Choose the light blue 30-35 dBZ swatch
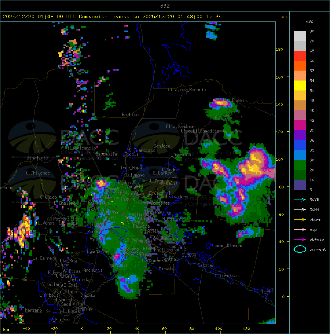330x334 pixels. [300, 155]
